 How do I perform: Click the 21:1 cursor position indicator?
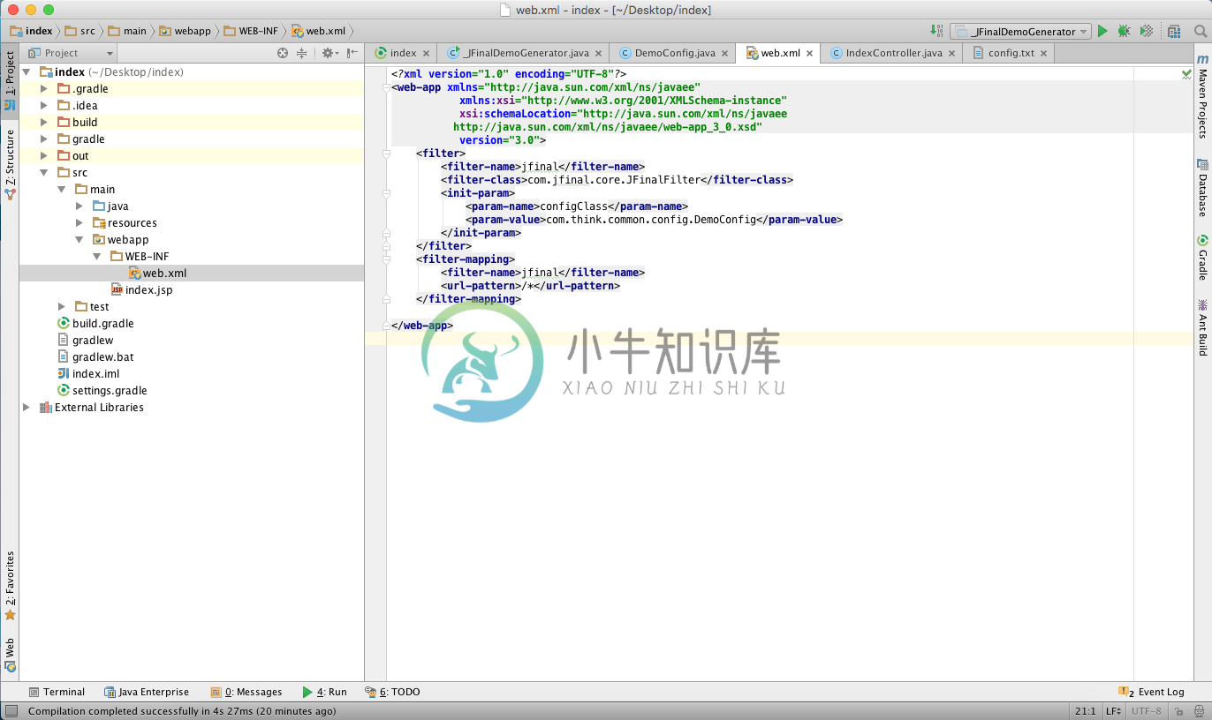click(x=1085, y=710)
